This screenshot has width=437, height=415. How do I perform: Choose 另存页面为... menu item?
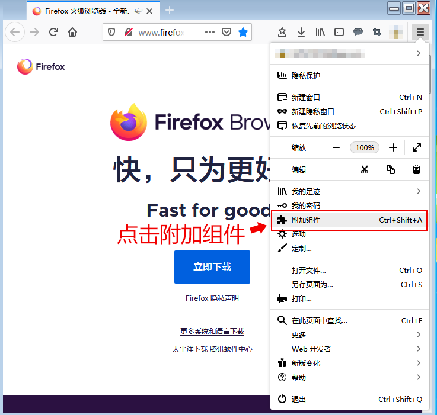(x=349, y=284)
